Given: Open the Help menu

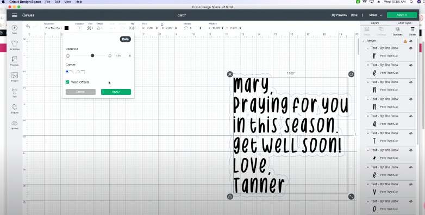Looking at the screenshot, I should [x=79, y=2].
